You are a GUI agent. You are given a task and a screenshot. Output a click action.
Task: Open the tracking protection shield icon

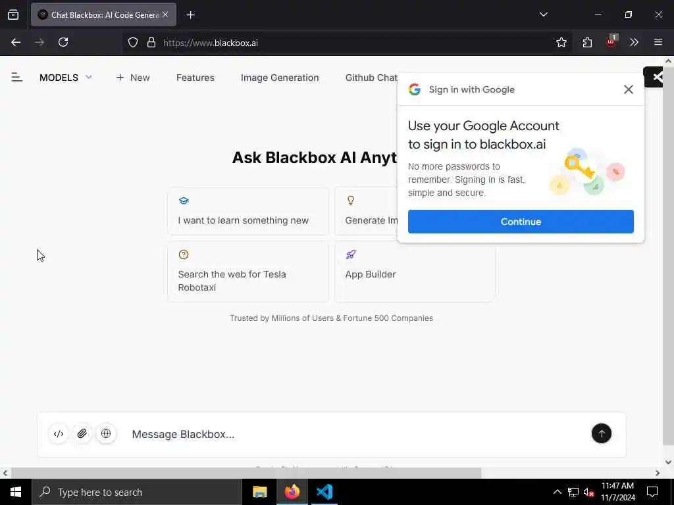[x=133, y=43]
